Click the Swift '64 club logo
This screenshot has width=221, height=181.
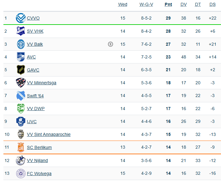pyautogui.click(x=21, y=96)
